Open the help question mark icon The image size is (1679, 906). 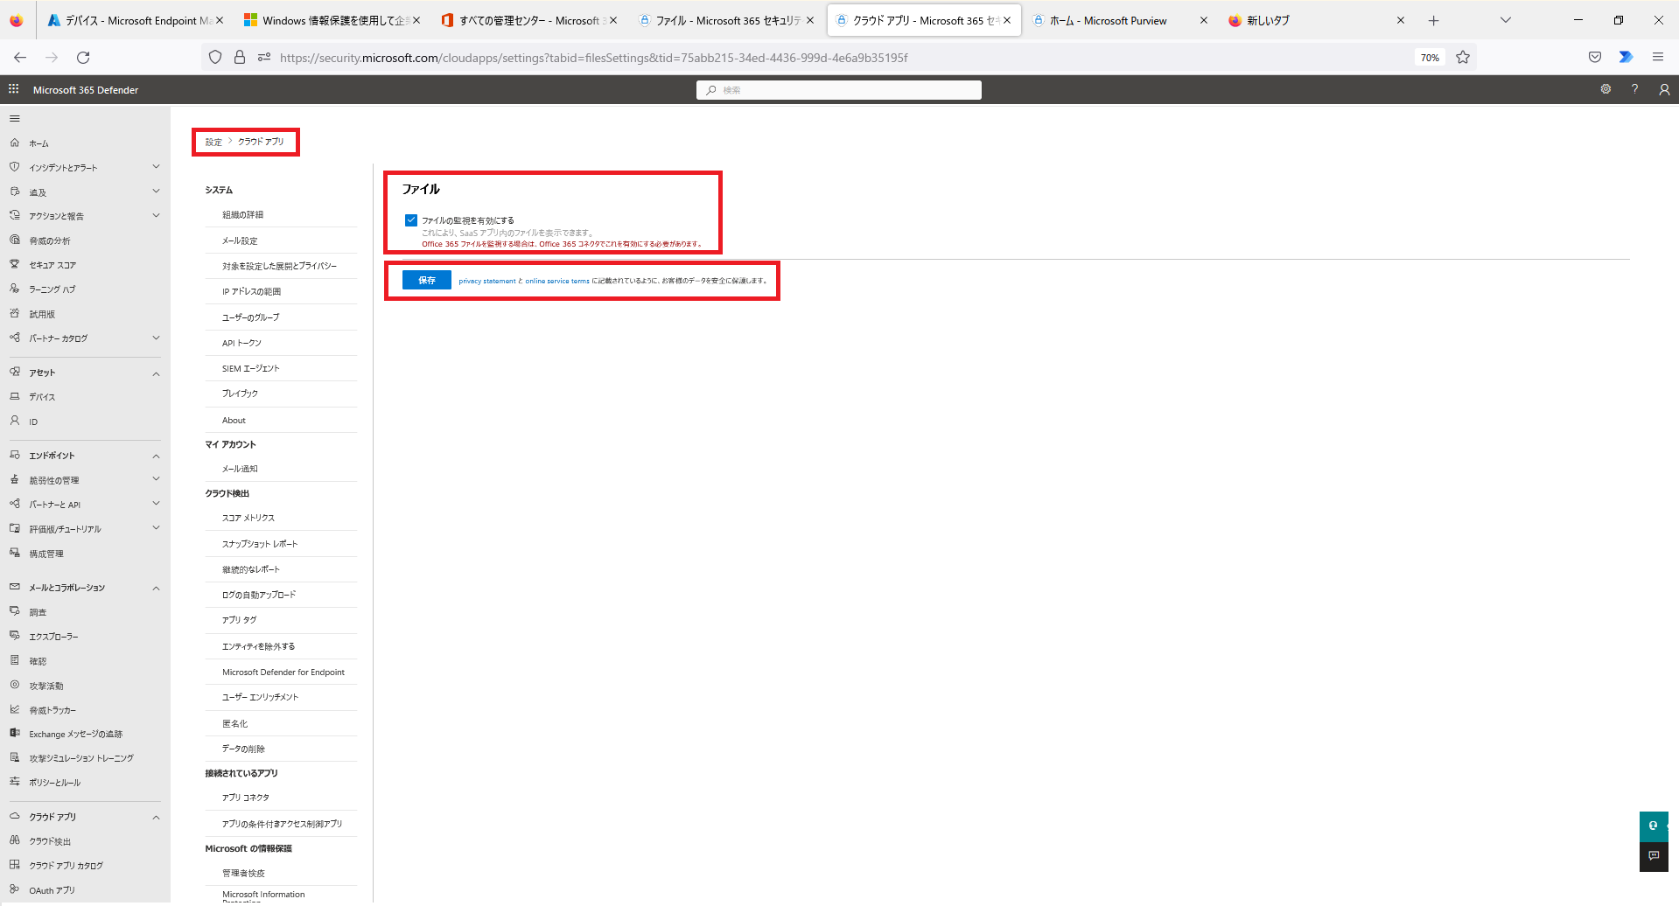1634,89
